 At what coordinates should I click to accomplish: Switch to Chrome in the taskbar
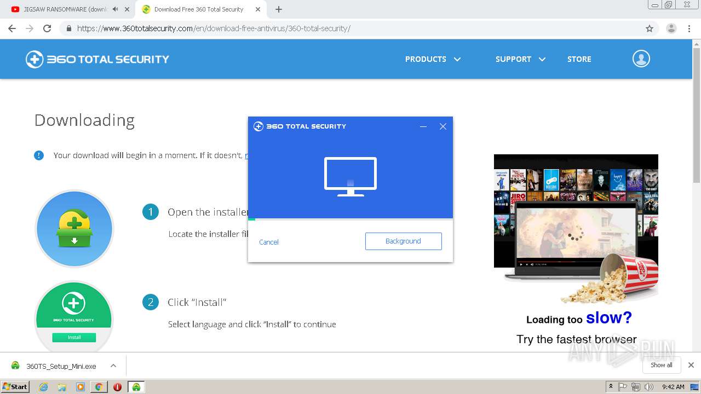[x=99, y=387]
